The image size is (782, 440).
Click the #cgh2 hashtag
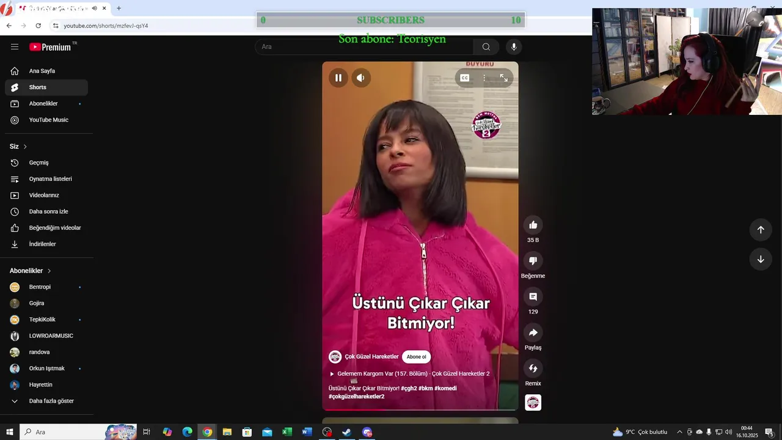pyautogui.click(x=409, y=388)
